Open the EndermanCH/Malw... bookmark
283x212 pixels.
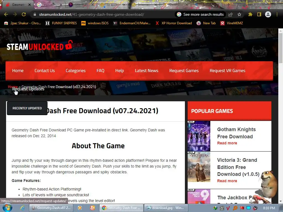[x=132, y=23]
